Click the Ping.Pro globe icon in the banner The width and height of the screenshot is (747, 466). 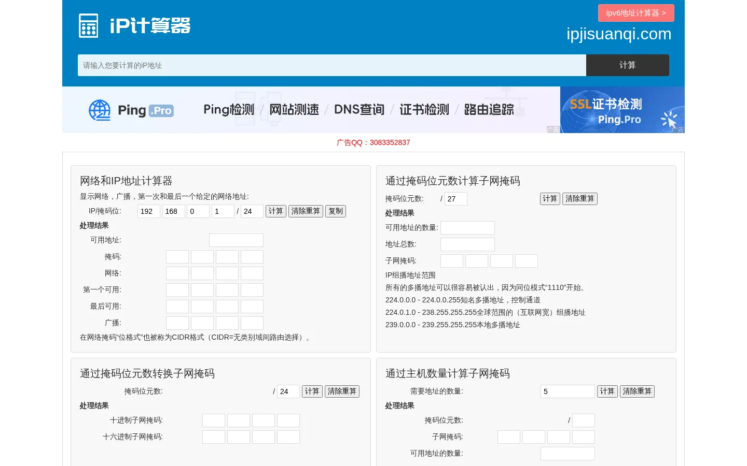click(100, 110)
